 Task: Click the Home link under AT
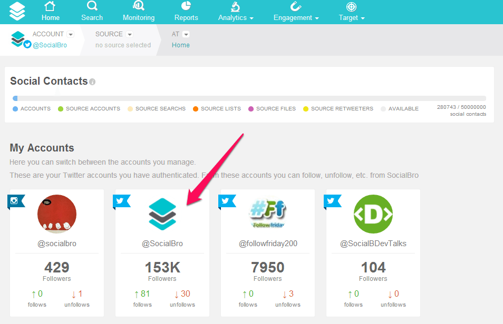[x=181, y=45]
